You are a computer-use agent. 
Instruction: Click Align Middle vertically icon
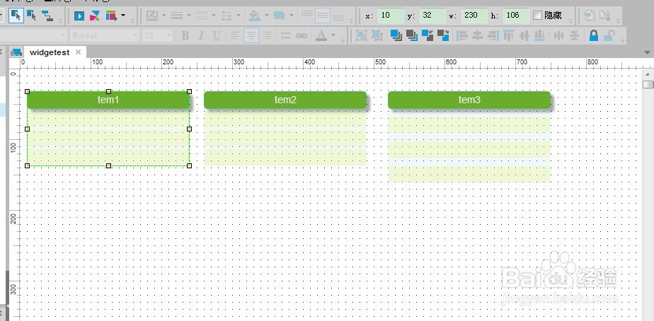coord(524,36)
